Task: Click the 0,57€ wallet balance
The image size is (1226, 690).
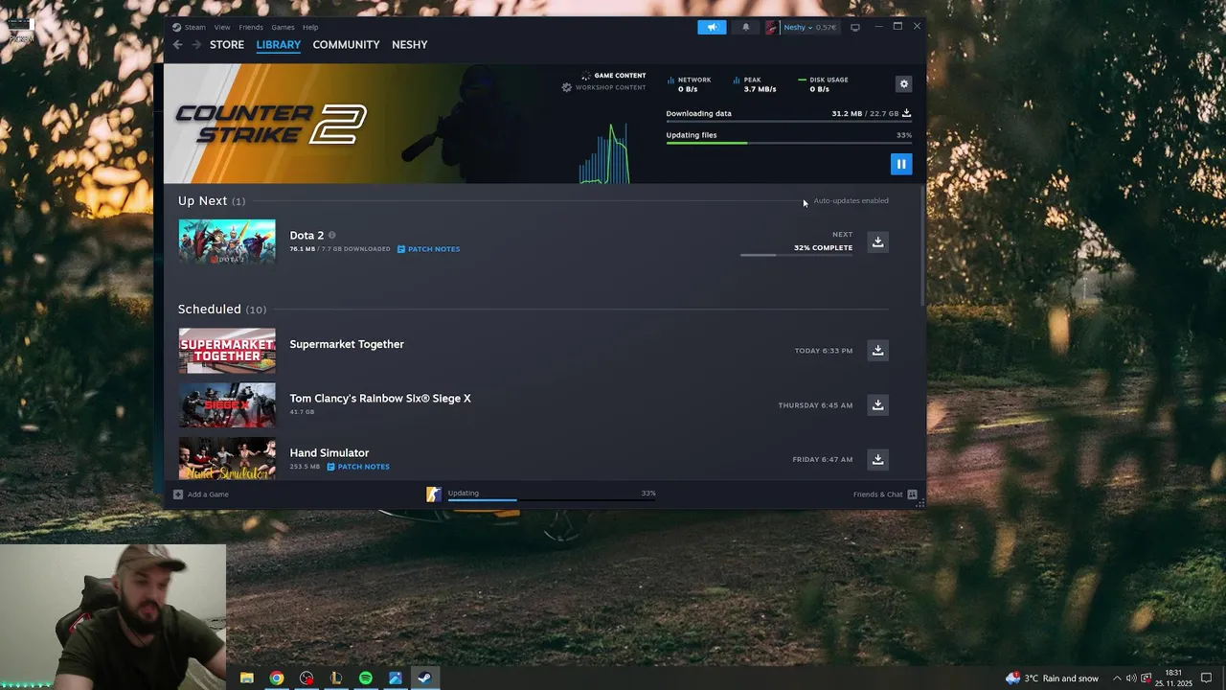Action: 826,27
